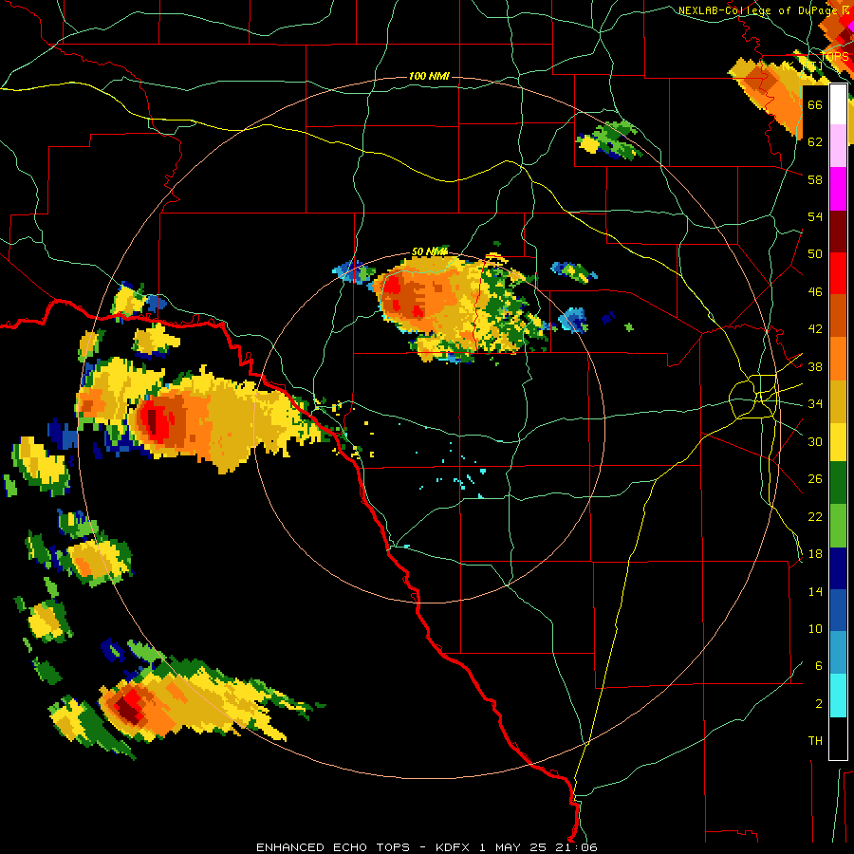Click the legend value 6
This screenshot has width=854, height=854.
[818, 666]
